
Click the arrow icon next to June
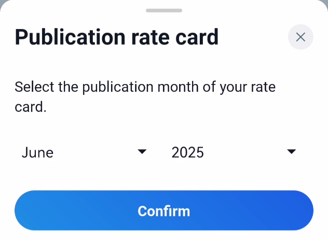[x=142, y=151]
